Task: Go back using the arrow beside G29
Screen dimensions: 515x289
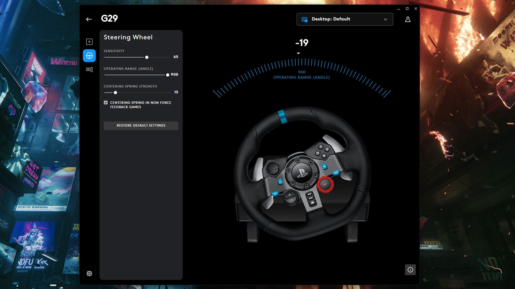Action: coord(89,19)
